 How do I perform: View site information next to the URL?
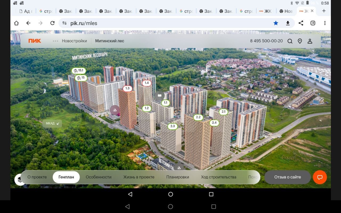coord(64,23)
